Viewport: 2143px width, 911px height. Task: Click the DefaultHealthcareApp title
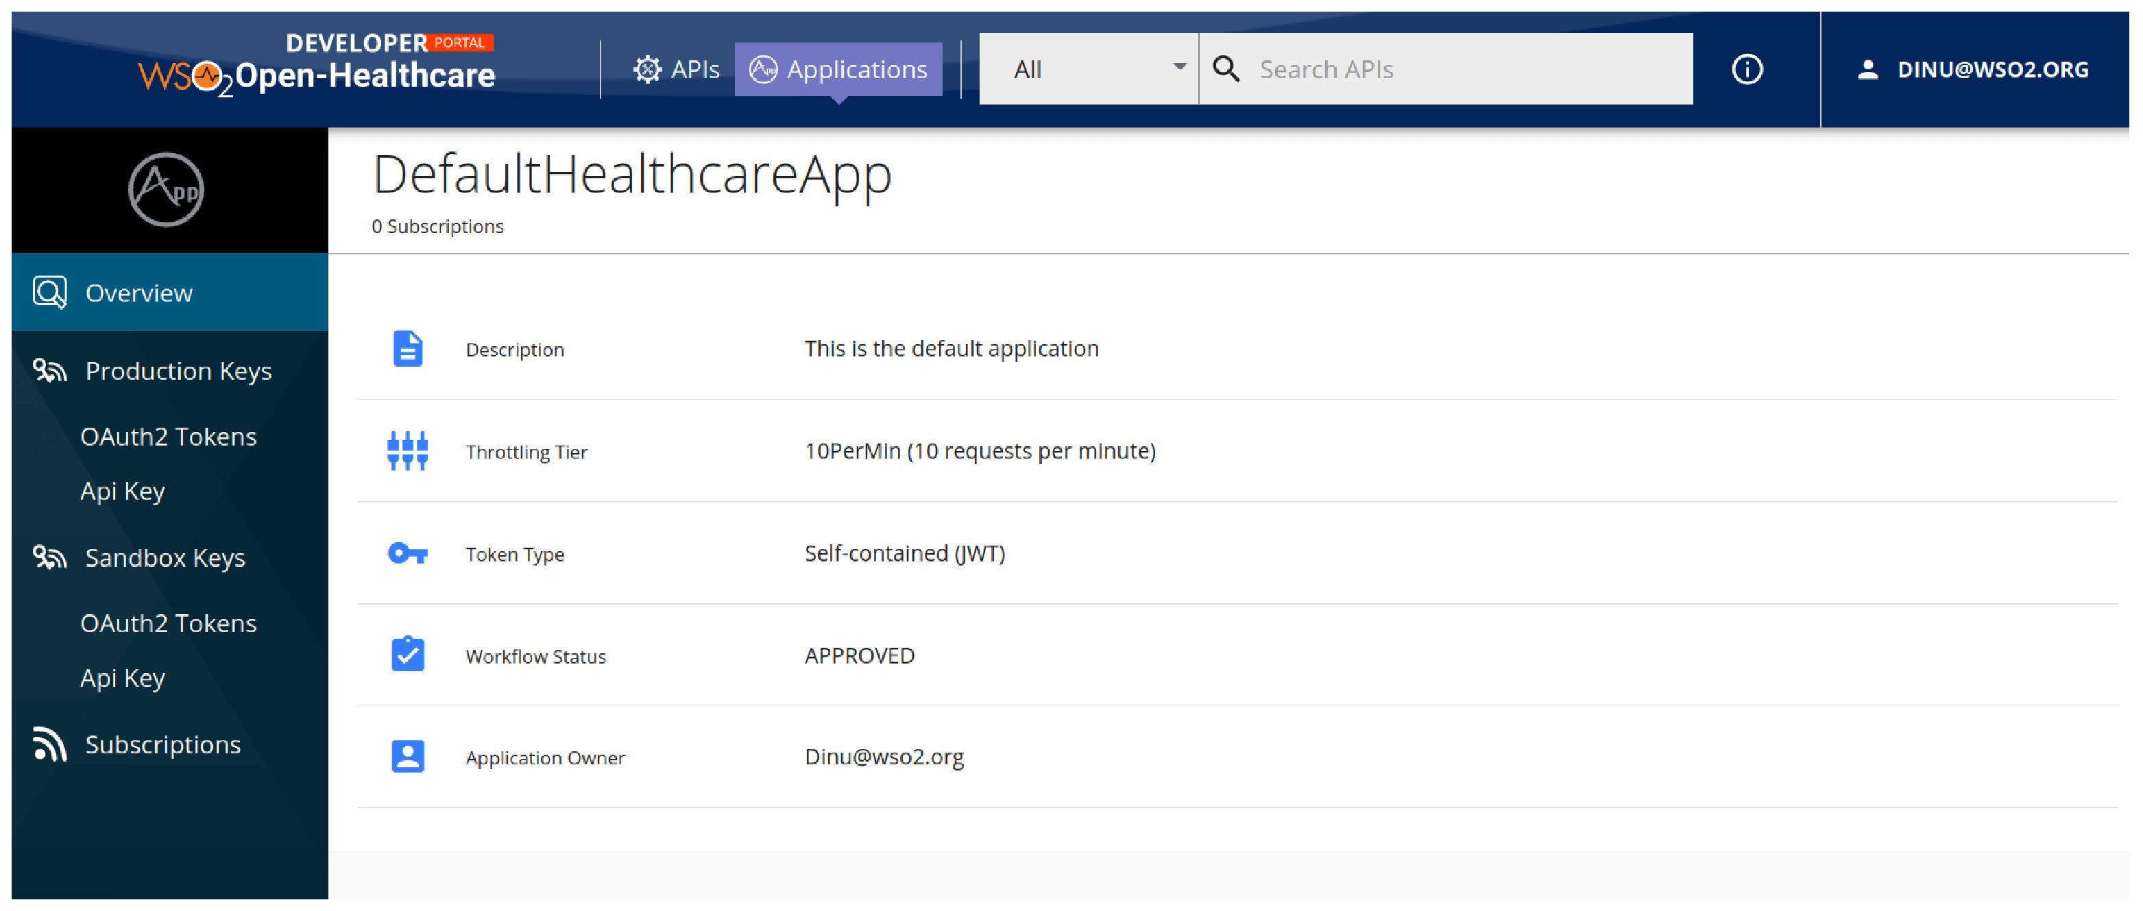pos(631,175)
